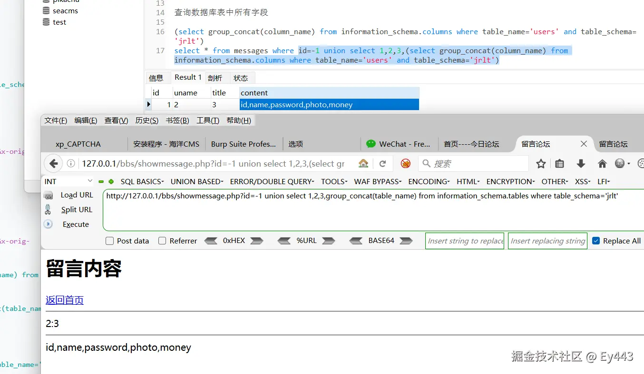Screen dimensions: 644x374
Task: Click left arrow before %URL
Action: (284, 241)
